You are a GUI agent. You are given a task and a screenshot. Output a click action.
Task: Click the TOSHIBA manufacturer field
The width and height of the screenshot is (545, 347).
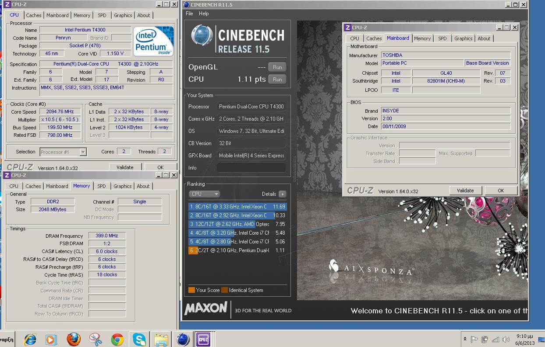click(x=446, y=55)
